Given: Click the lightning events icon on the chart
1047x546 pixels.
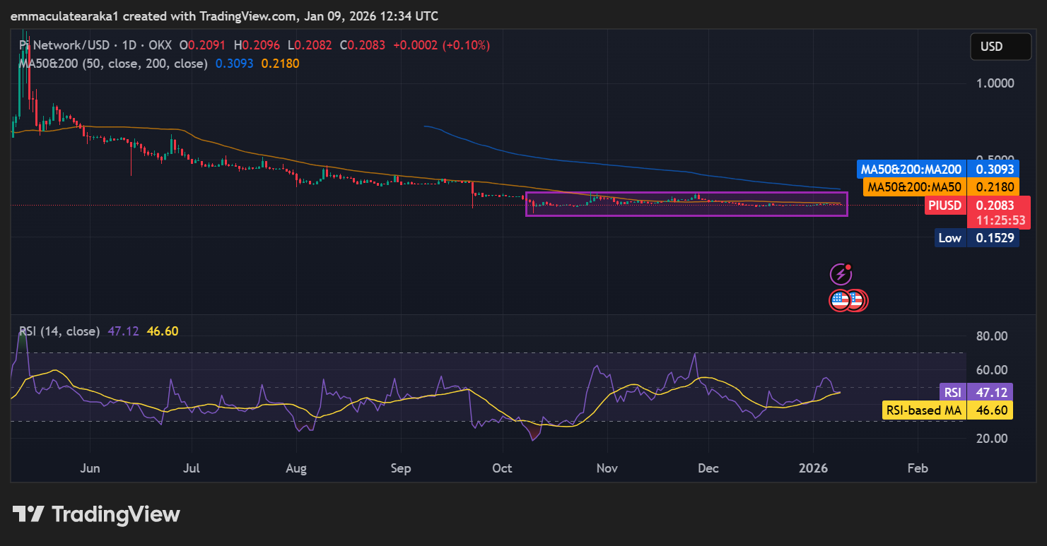Looking at the screenshot, I should click(x=841, y=274).
